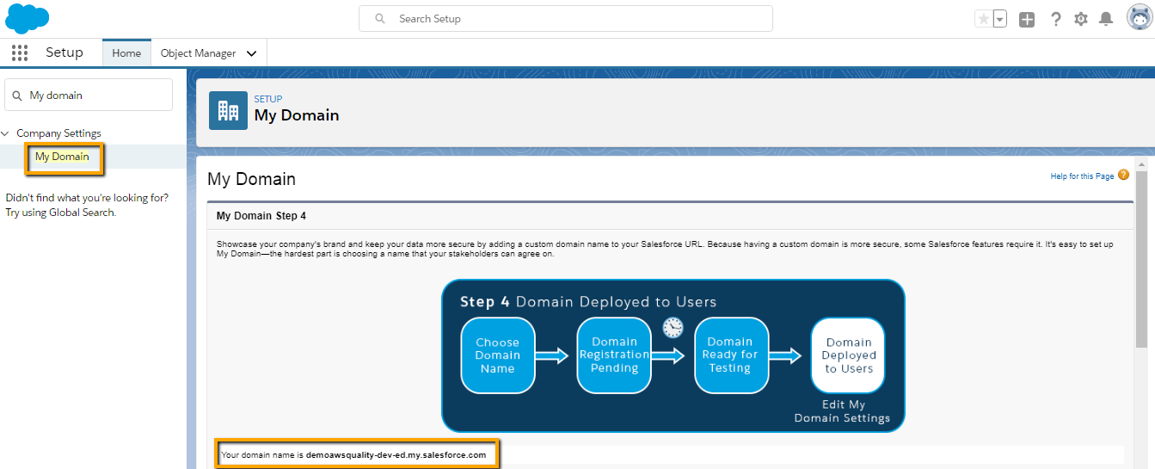Open the Help for this Page link
Image resolution: width=1155 pixels, height=469 pixels.
click(x=1082, y=176)
